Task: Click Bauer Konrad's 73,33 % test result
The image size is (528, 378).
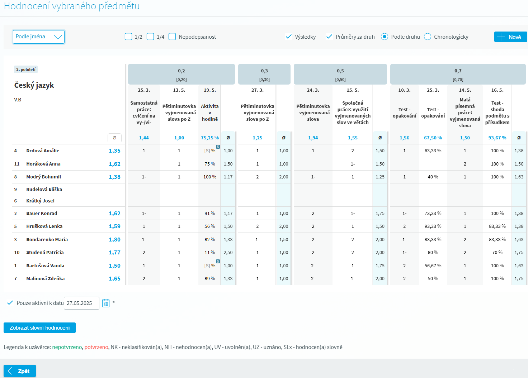Action: tap(433, 213)
